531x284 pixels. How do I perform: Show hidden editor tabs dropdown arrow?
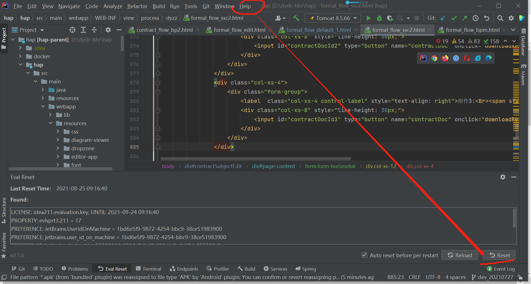coord(513,30)
